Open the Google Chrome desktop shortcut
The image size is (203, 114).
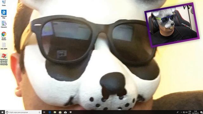tap(4, 36)
